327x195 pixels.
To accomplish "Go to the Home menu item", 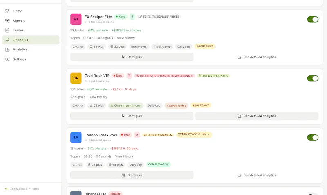I will coord(31,11).
